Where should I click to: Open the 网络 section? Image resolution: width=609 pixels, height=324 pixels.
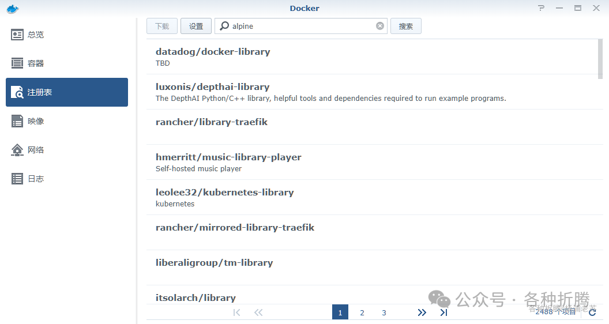coord(67,149)
